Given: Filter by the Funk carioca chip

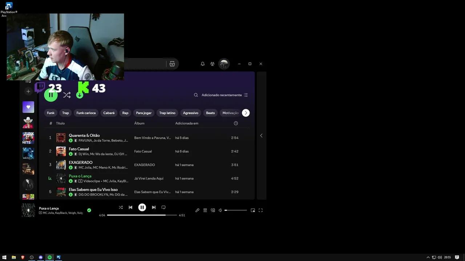Looking at the screenshot, I should point(86,113).
